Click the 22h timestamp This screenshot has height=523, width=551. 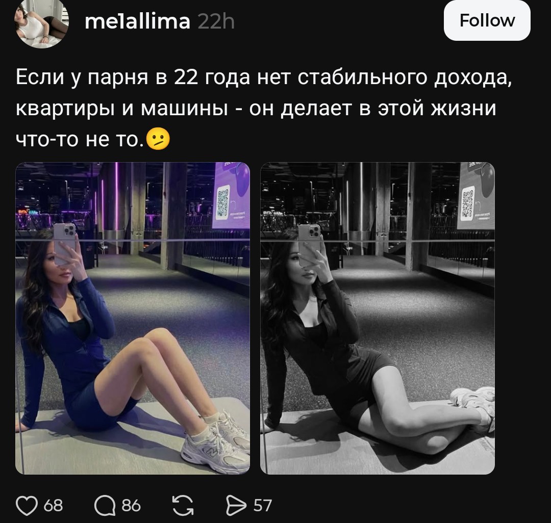click(216, 21)
